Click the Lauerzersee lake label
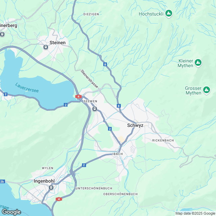 coord(27,88)
